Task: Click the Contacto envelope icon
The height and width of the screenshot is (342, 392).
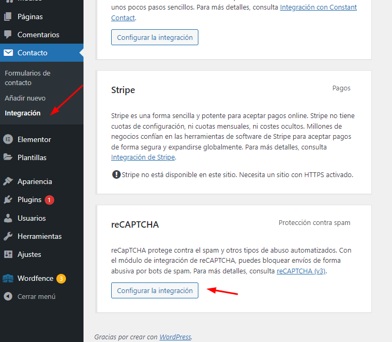Action: (9, 53)
